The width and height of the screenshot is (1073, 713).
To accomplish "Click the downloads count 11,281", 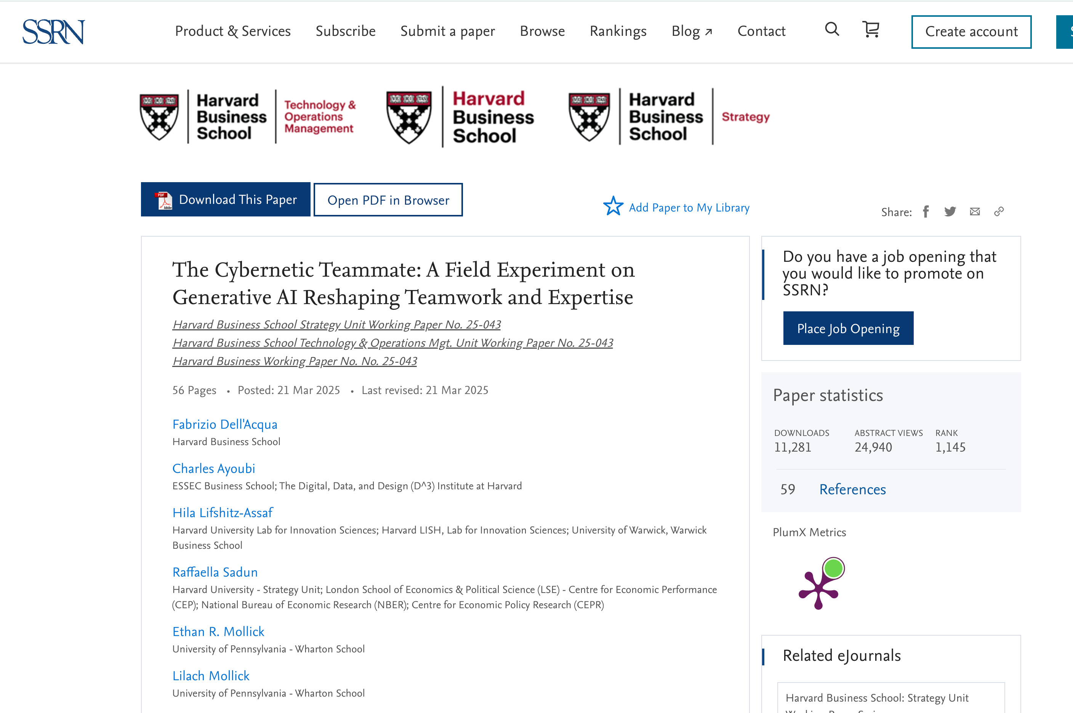I will coord(793,447).
